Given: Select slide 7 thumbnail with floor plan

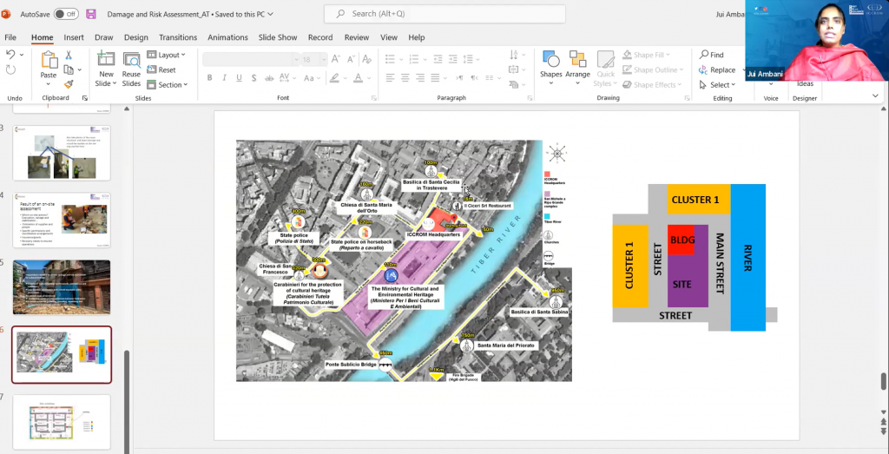Looking at the screenshot, I should click(62, 422).
